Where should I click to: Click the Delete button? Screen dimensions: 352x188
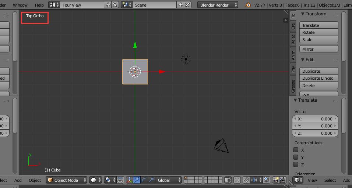click(x=319, y=86)
